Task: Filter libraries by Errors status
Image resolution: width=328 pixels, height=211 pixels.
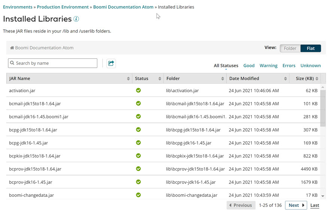Action: pyautogui.click(x=289, y=66)
